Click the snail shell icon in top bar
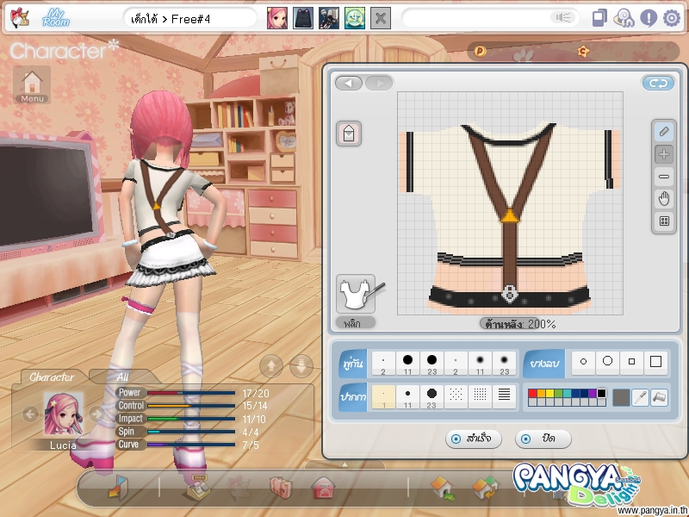The width and height of the screenshot is (689, 517). click(624, 18)
